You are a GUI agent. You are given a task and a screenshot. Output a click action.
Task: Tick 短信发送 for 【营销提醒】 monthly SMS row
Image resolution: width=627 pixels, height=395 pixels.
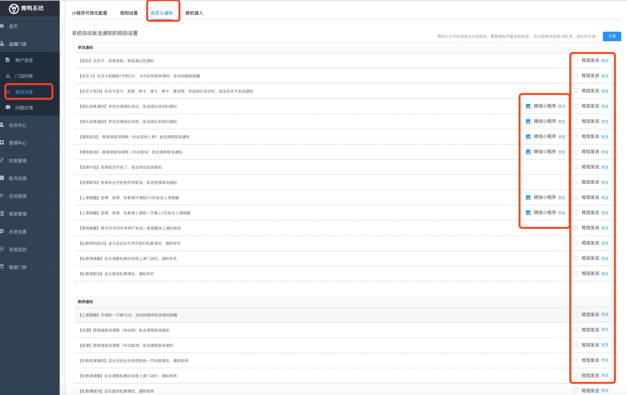pos(576,228)
